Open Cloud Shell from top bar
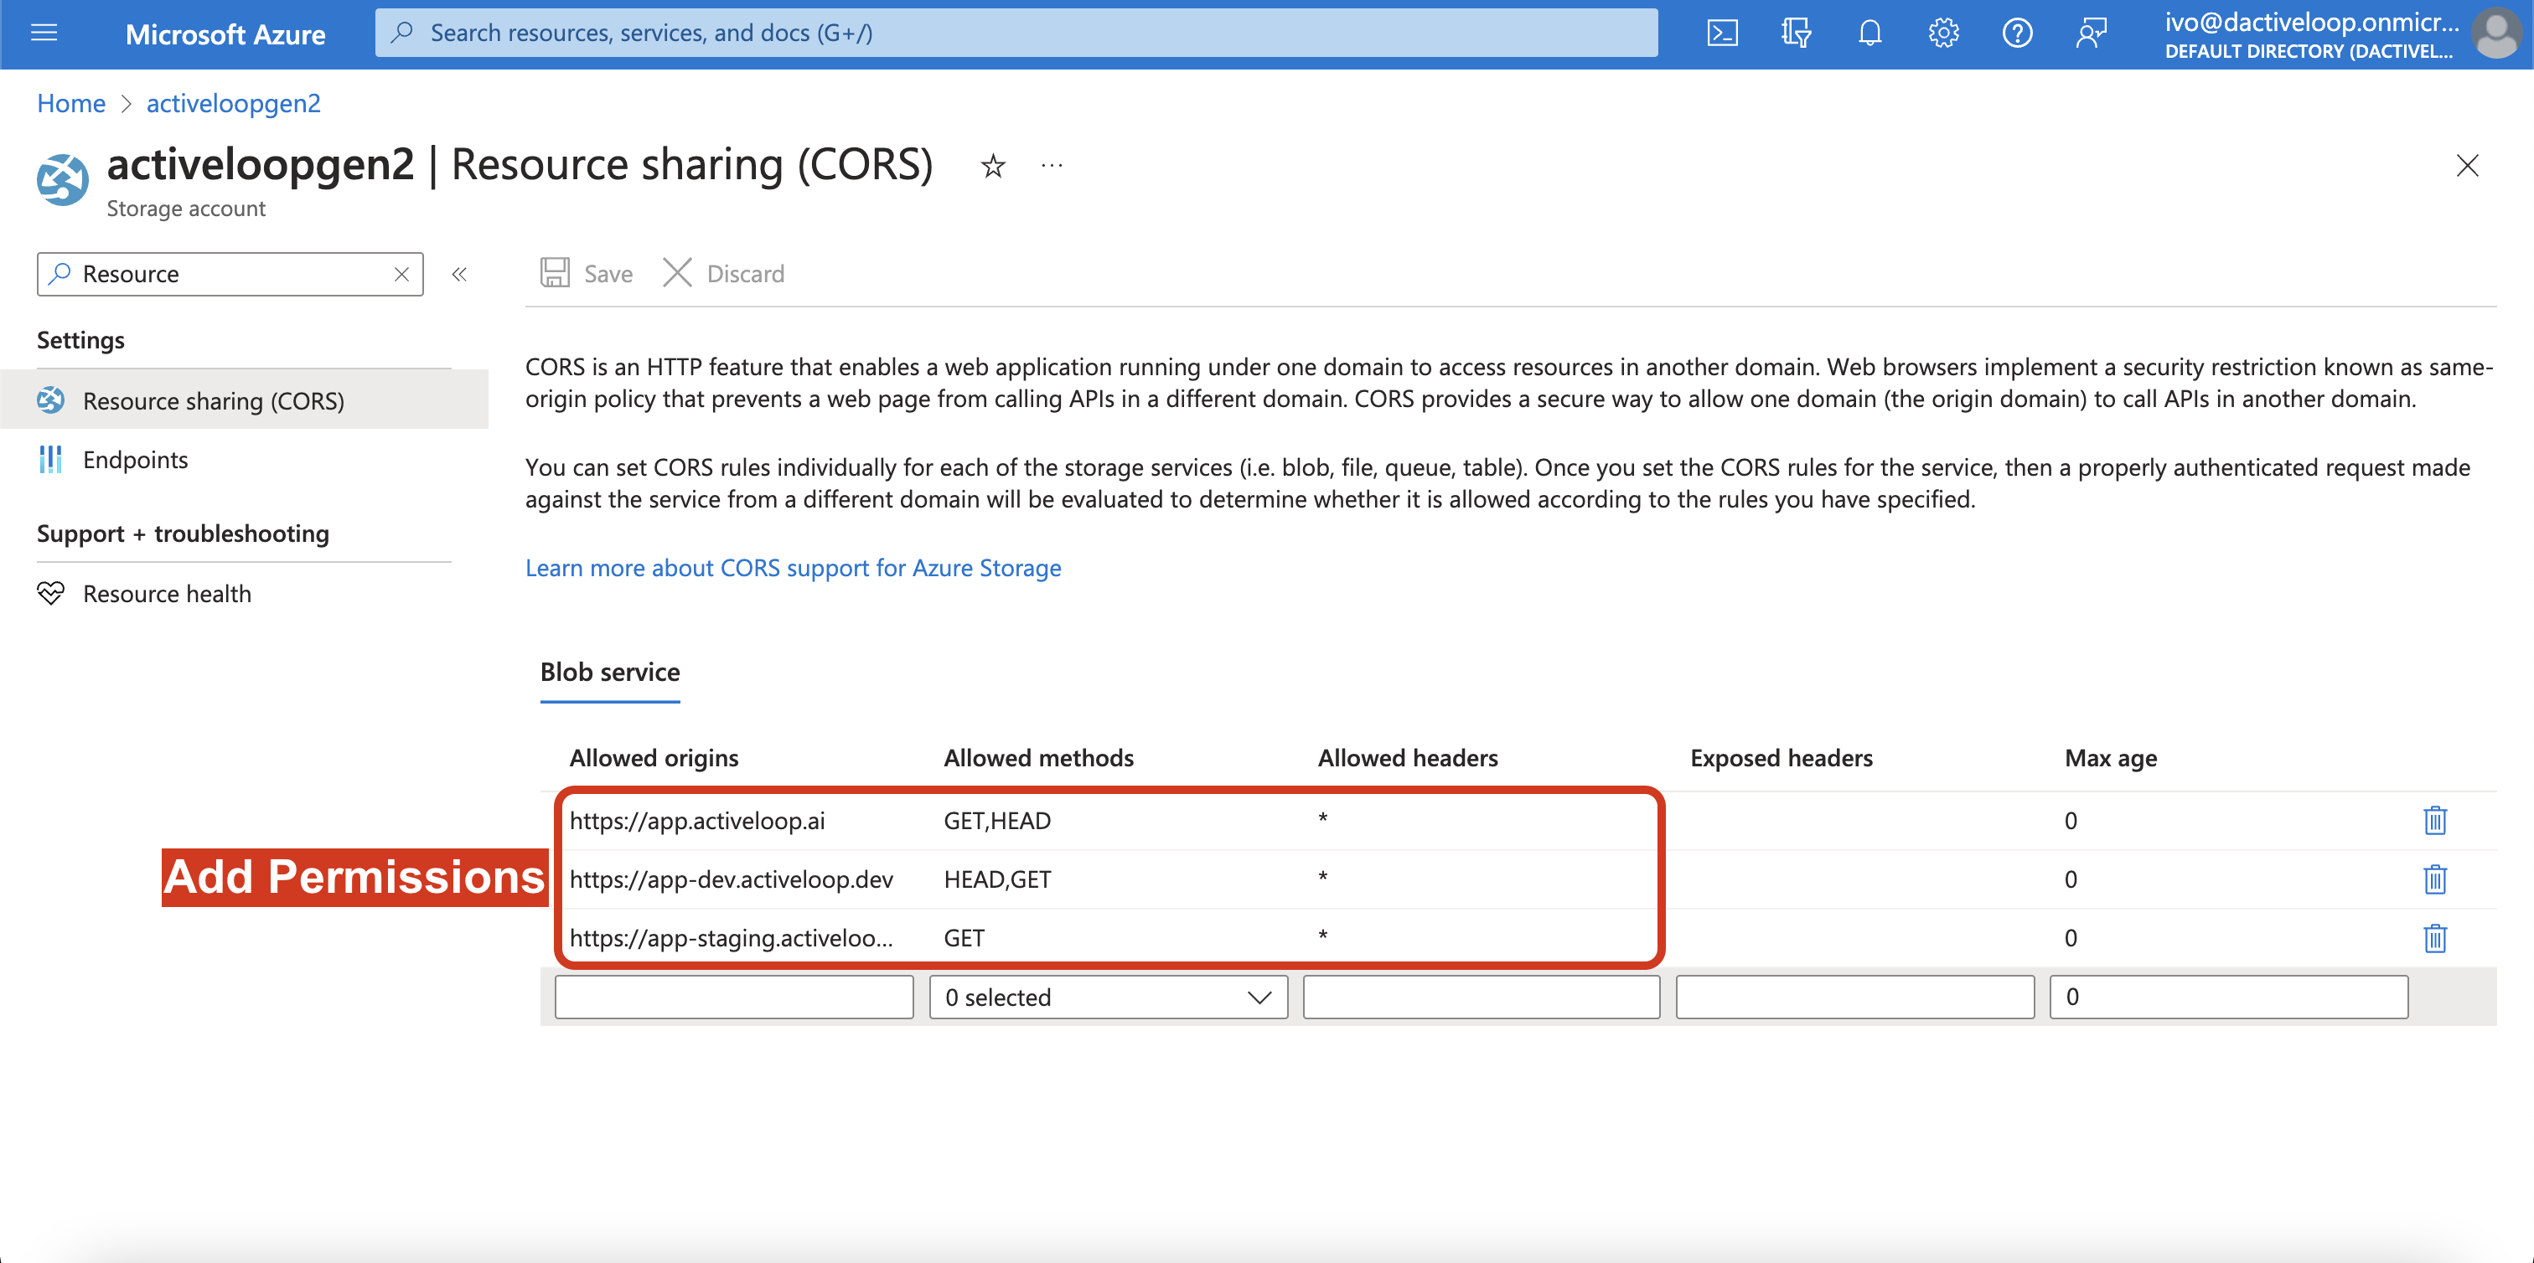The image size is (2534, 1263). click(x=1721, y=34)
